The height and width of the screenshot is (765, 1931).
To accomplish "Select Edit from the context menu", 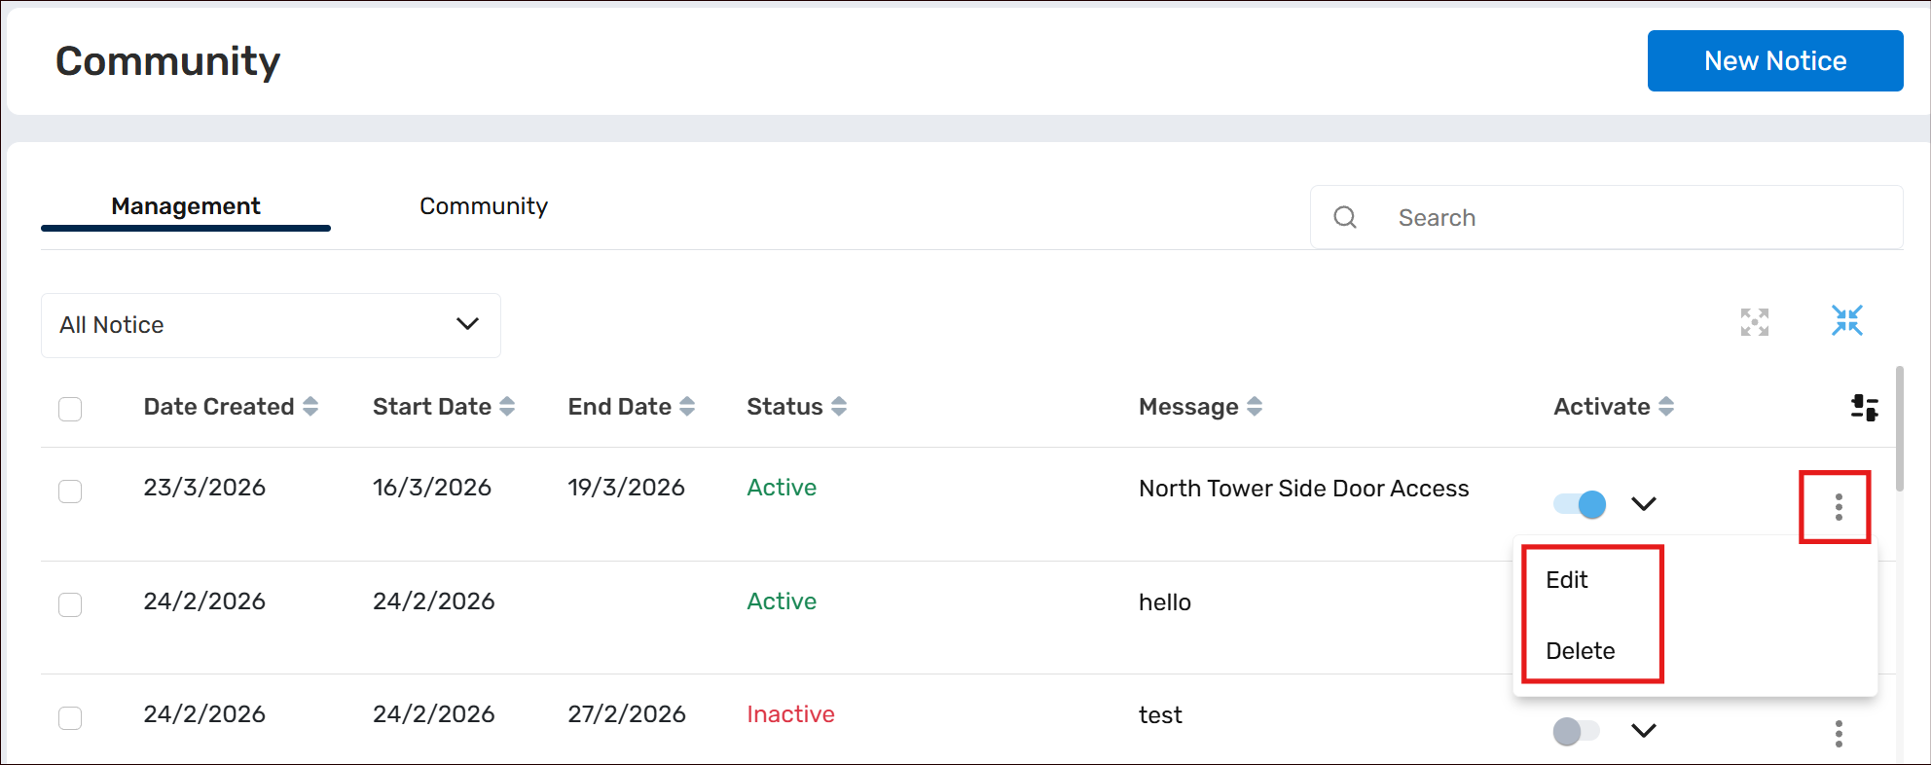I will point(1566,580).
